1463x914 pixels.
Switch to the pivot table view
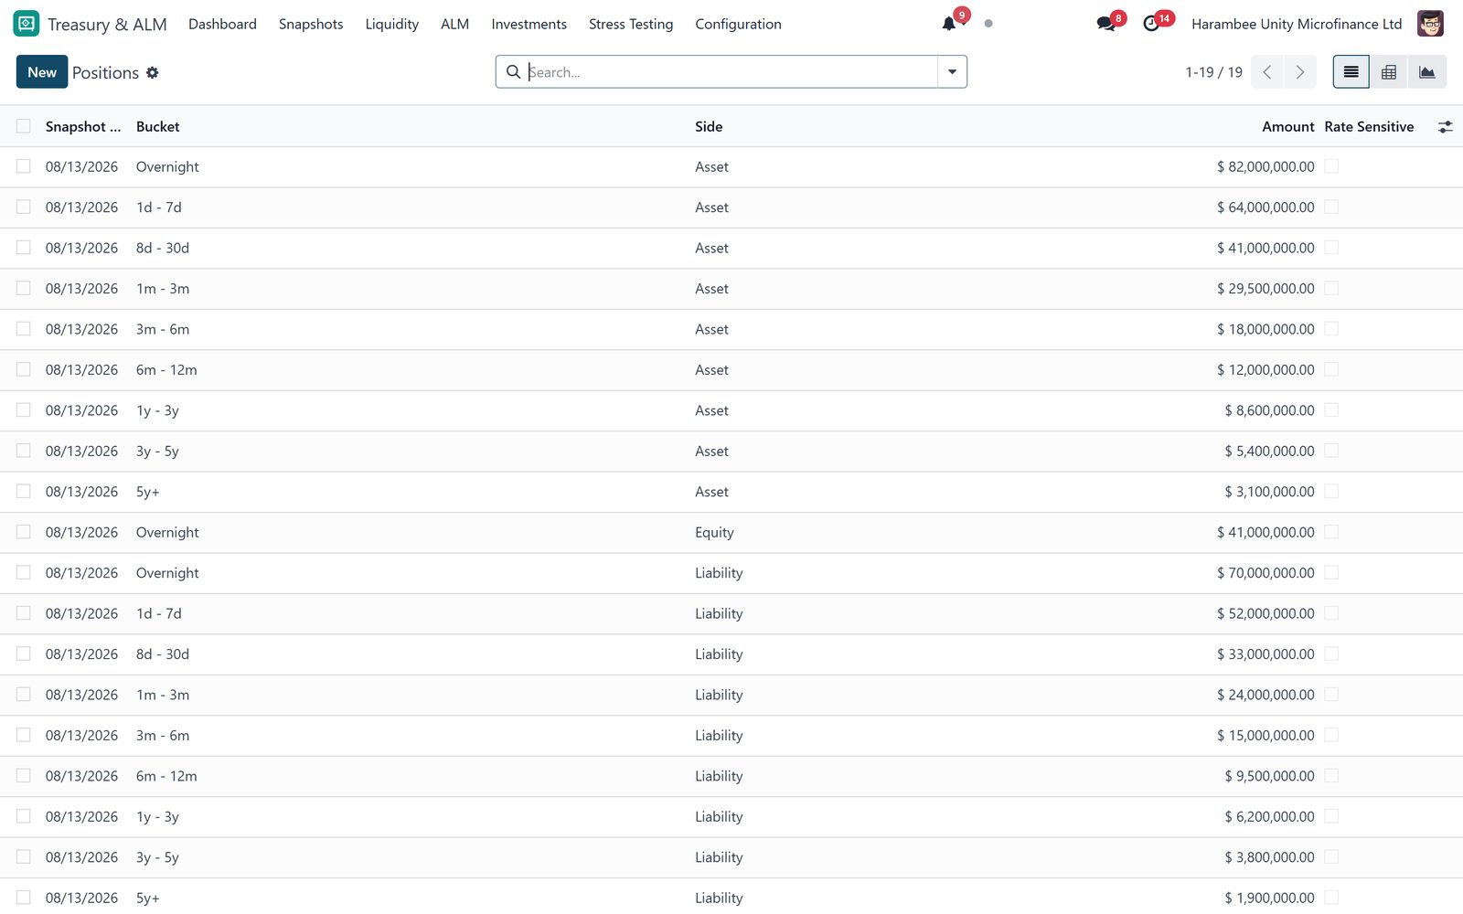coord(1389,72)
